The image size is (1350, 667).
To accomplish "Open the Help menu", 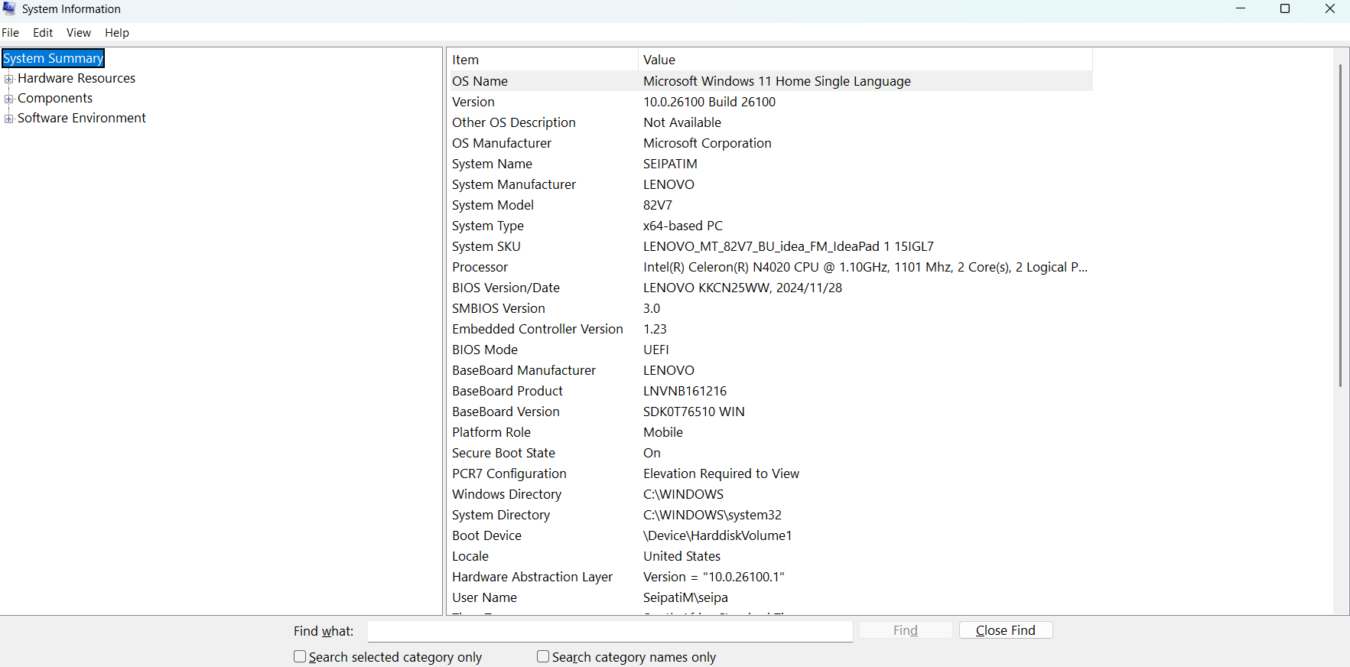I will [x=117, y=33].
